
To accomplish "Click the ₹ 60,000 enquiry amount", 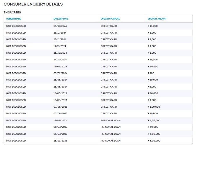I will coord(153,127).
